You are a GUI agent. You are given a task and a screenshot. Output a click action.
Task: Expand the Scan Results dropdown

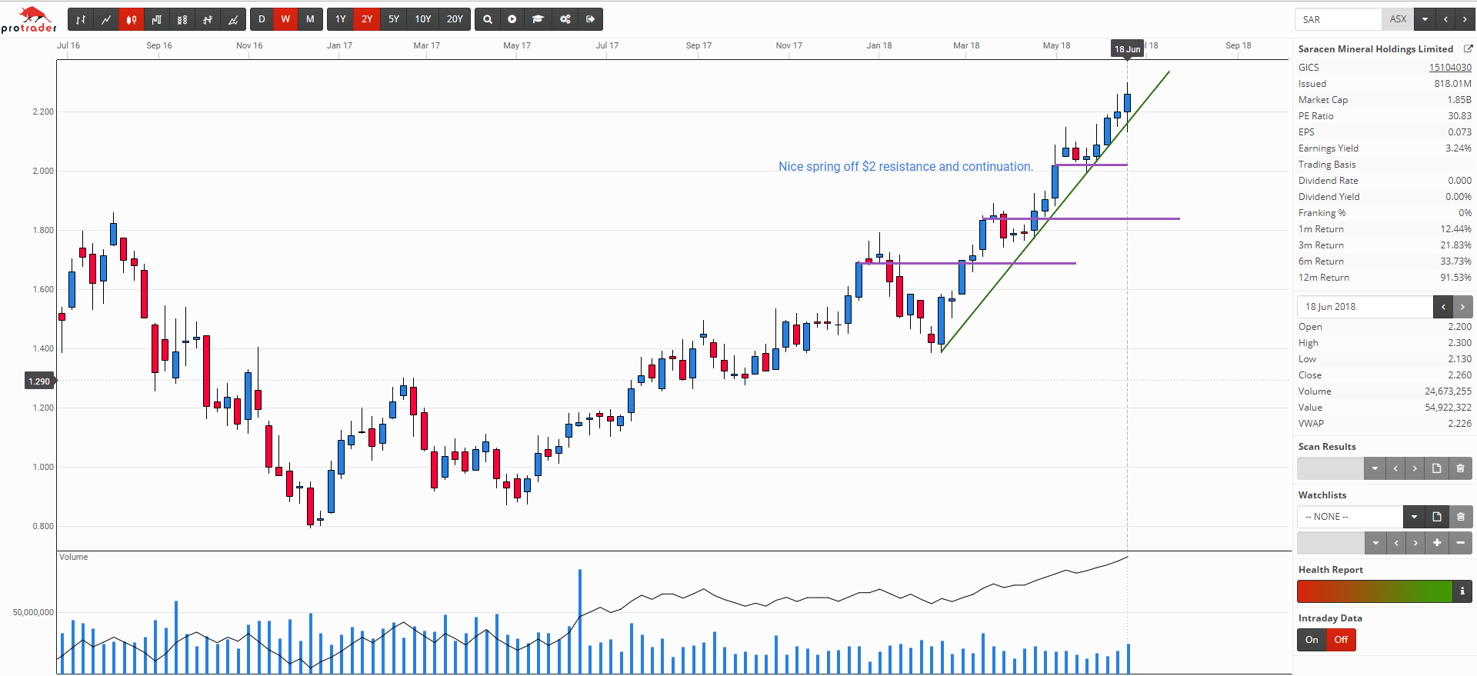pos(1375,468)
